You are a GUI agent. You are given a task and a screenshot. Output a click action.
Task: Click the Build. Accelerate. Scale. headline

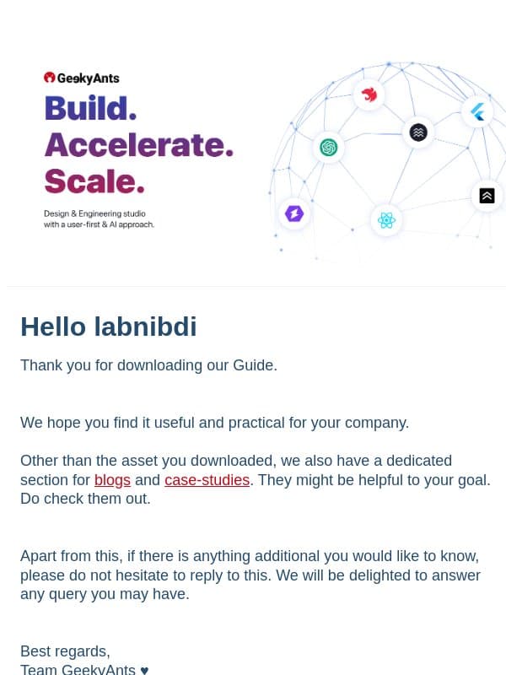point(139,144)
